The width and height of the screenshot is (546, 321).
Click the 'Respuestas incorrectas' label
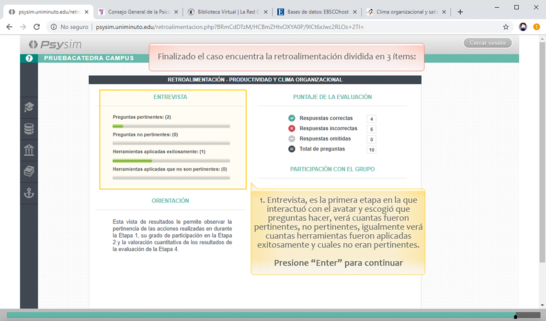(329, 128)
